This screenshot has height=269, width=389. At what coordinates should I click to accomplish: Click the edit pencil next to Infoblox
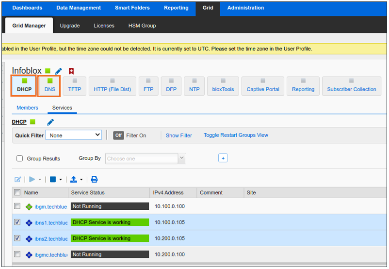pos(59,71)
